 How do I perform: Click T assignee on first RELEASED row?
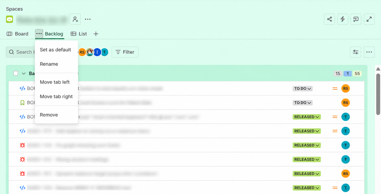(x=346, y=117)
